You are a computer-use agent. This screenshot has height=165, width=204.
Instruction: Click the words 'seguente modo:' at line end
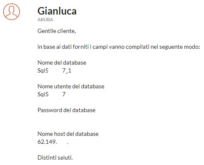(179, 47)
